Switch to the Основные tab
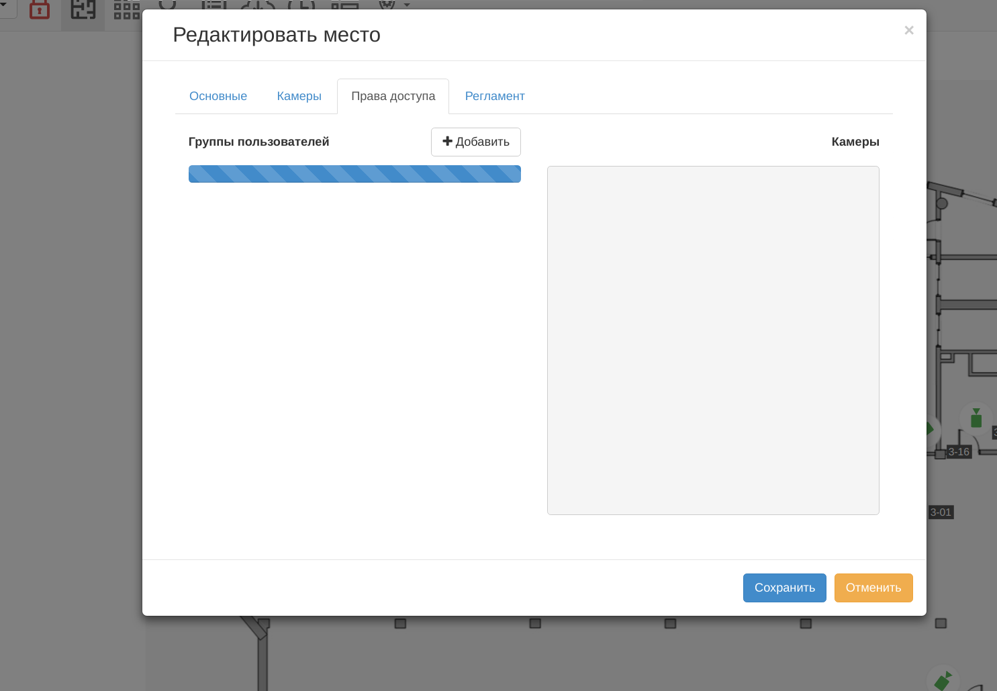997x691 pixels. point(218,96)
